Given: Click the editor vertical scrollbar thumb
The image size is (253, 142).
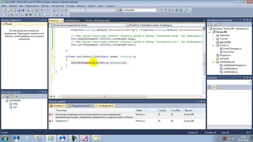Looking at the screenshot, I should coord(204,64).
